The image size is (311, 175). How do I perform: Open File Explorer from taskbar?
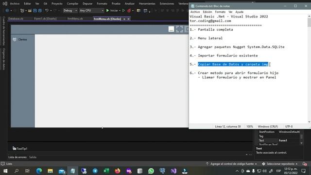(50, 171)
